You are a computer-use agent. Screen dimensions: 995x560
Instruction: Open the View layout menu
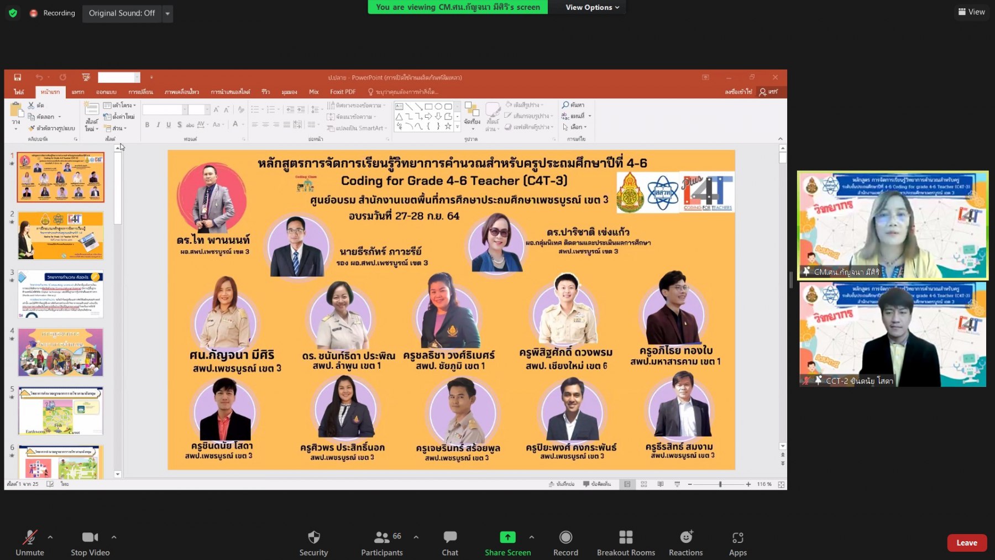[x=971, y=12]
